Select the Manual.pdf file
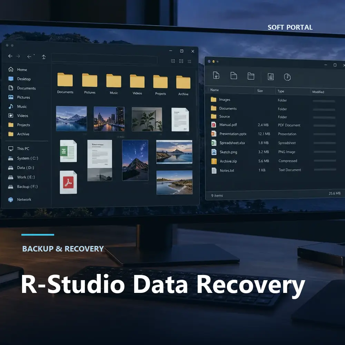Screen dimensions: 345x345 274,125
